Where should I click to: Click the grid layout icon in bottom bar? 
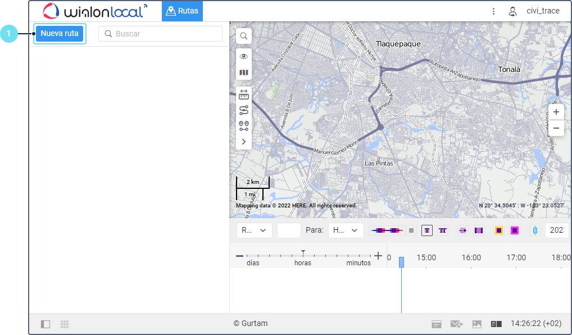click(65, 324)
